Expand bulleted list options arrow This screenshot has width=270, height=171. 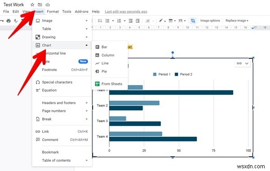[113, 21]
